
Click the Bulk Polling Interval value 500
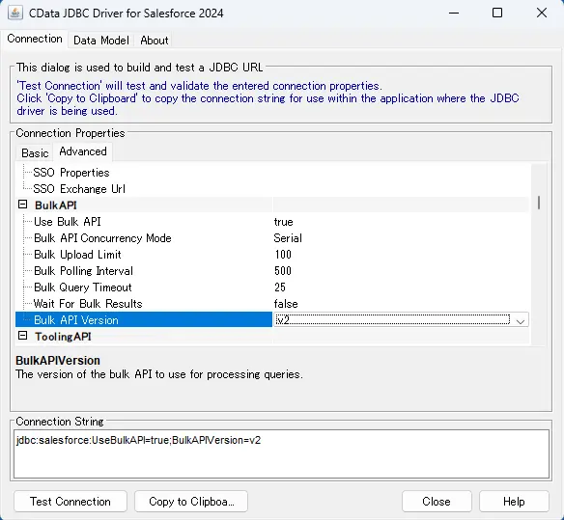[283, 271]
